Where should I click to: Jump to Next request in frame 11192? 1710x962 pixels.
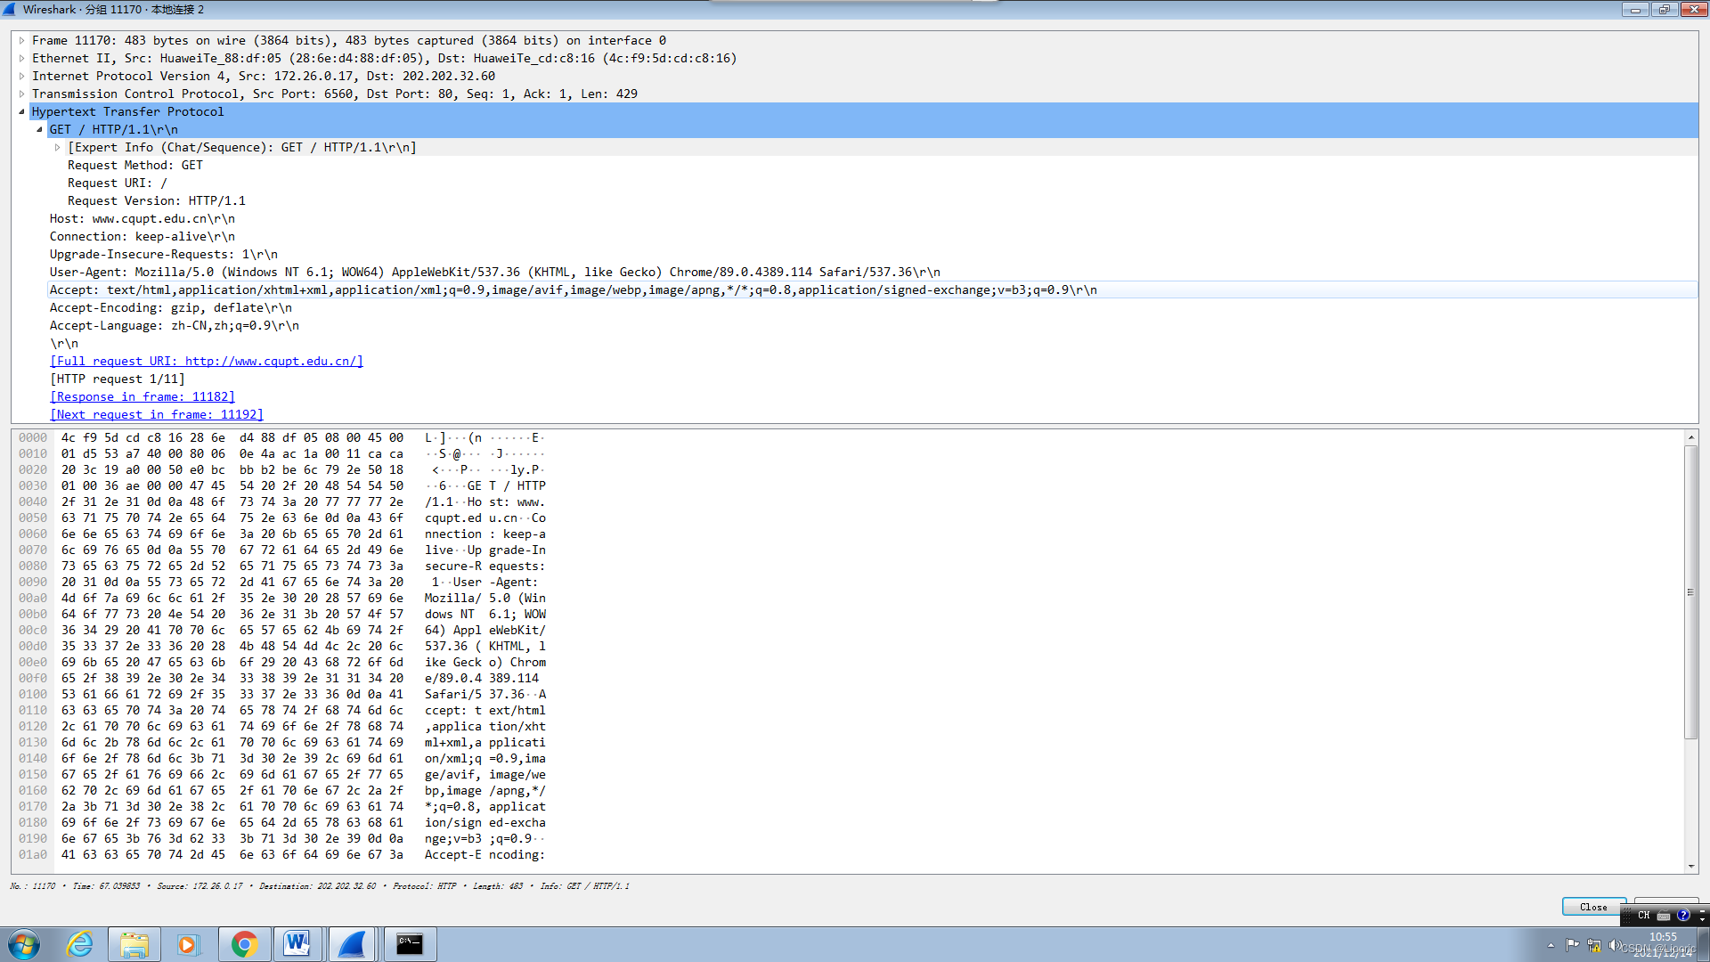click(157, 415)
